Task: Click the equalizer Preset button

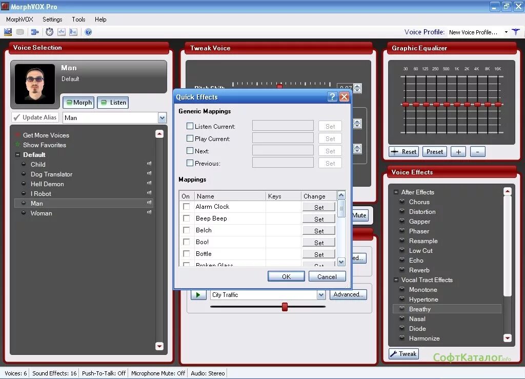Action: [x=435, y=152]
